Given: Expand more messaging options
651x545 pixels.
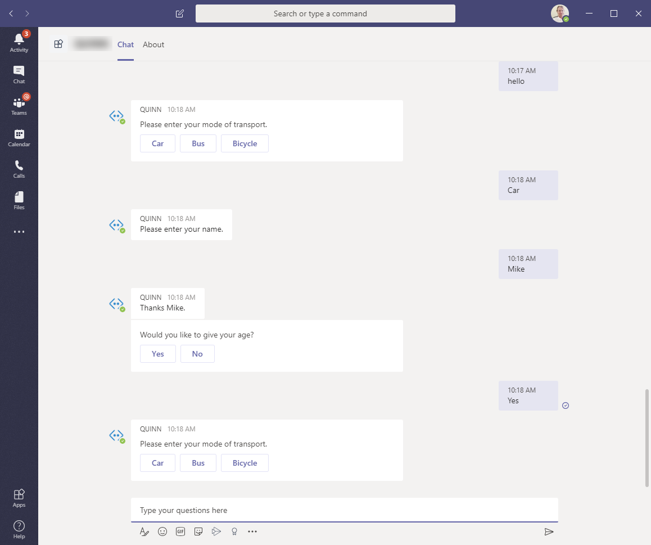Looking at the screenshot, I should [252, 531].
